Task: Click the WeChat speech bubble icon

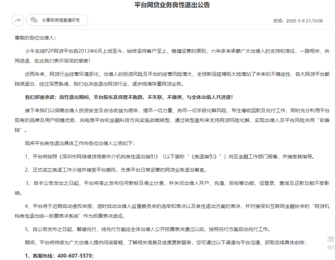Action: [x=34, y=20]
